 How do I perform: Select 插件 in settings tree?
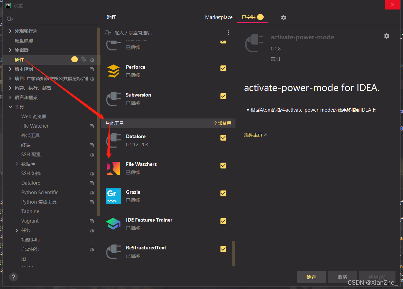tap(19, 60)
